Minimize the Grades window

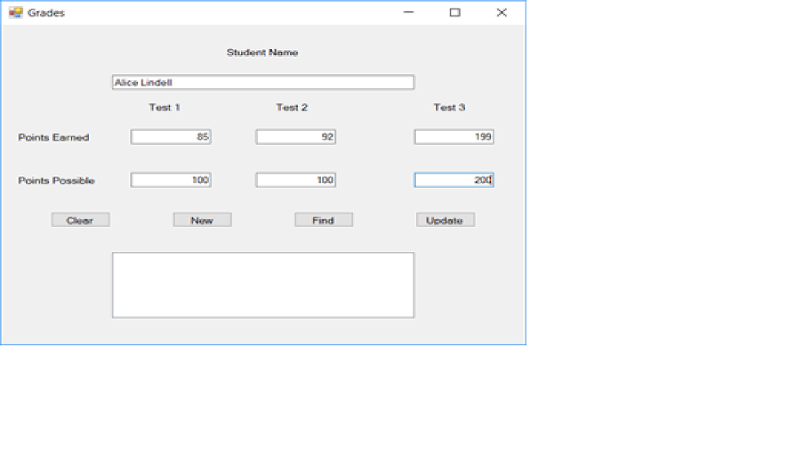408,13
